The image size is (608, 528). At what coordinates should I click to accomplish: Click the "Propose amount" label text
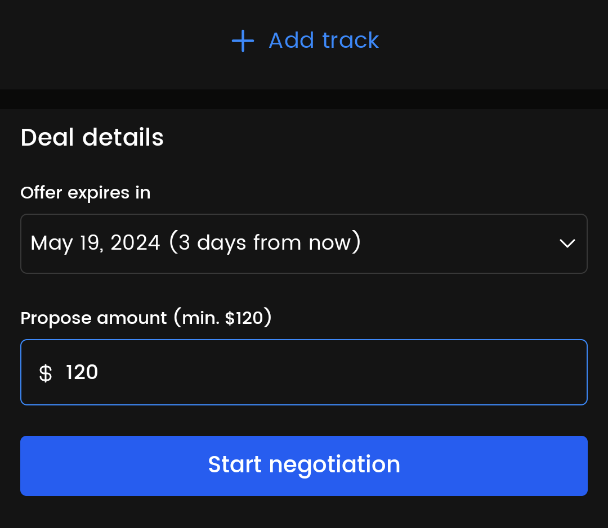click(93, 318)
